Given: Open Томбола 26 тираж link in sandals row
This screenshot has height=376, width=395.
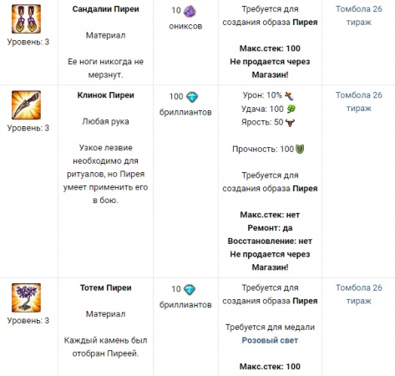Looking at the screenshot, I should (x=358, y=16).
